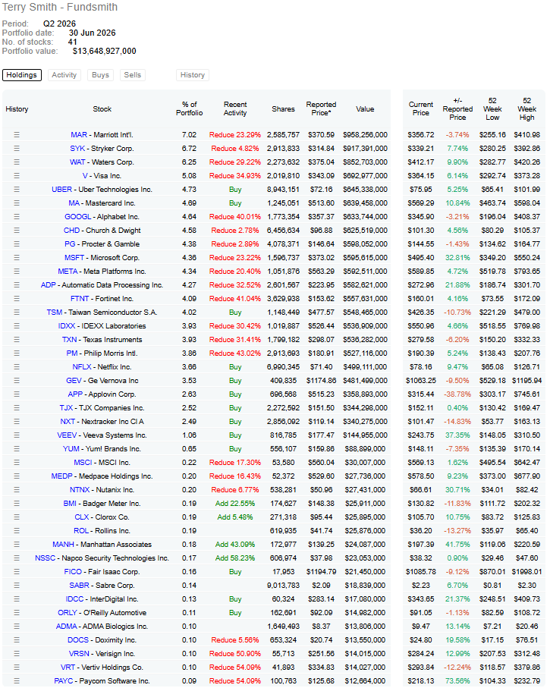Open the IDCC ticker link

(x=74, y=598)
